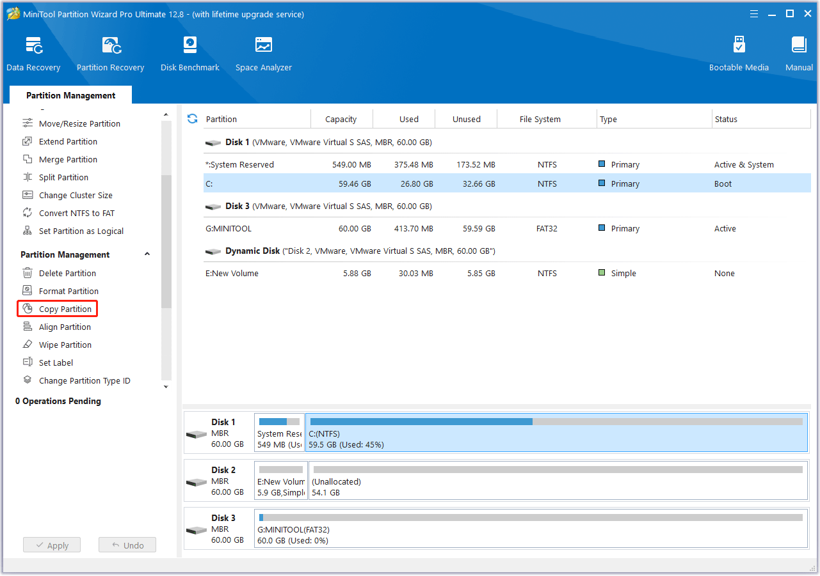Click Simple type cell for E:New Volume
Image resolution: width=820 pixels, height=576 pixels.
[623, 273]
